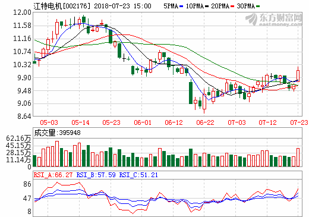Click the 28.15万 volume axis label
Screen dimensions: 309x217
point(18,153)
